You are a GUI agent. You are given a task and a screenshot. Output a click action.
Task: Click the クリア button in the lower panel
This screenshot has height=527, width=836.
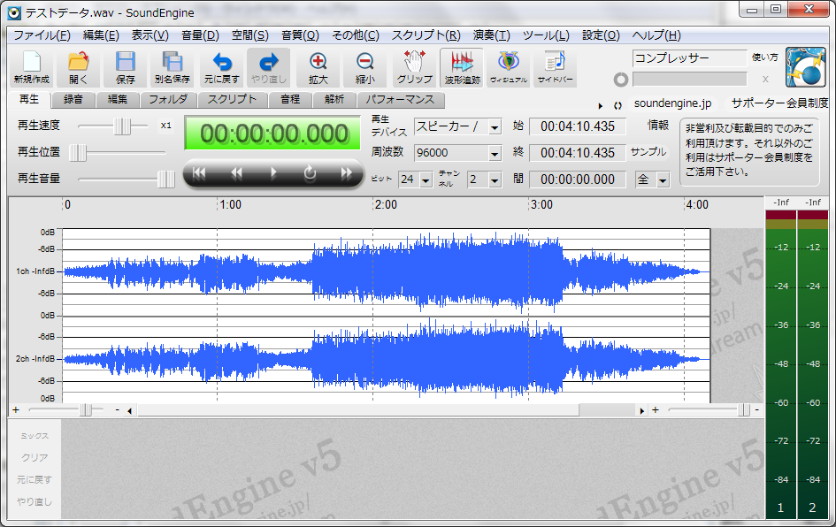(x=35, y=458)
